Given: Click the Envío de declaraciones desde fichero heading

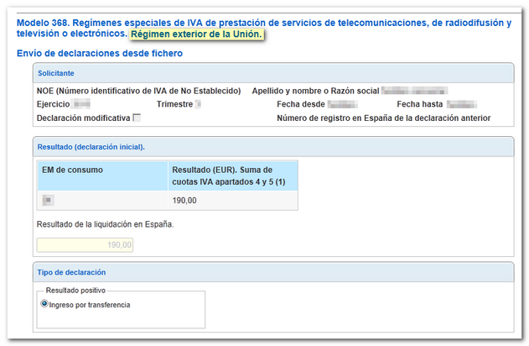Looking at the screenshot, I should pos(100,54).
